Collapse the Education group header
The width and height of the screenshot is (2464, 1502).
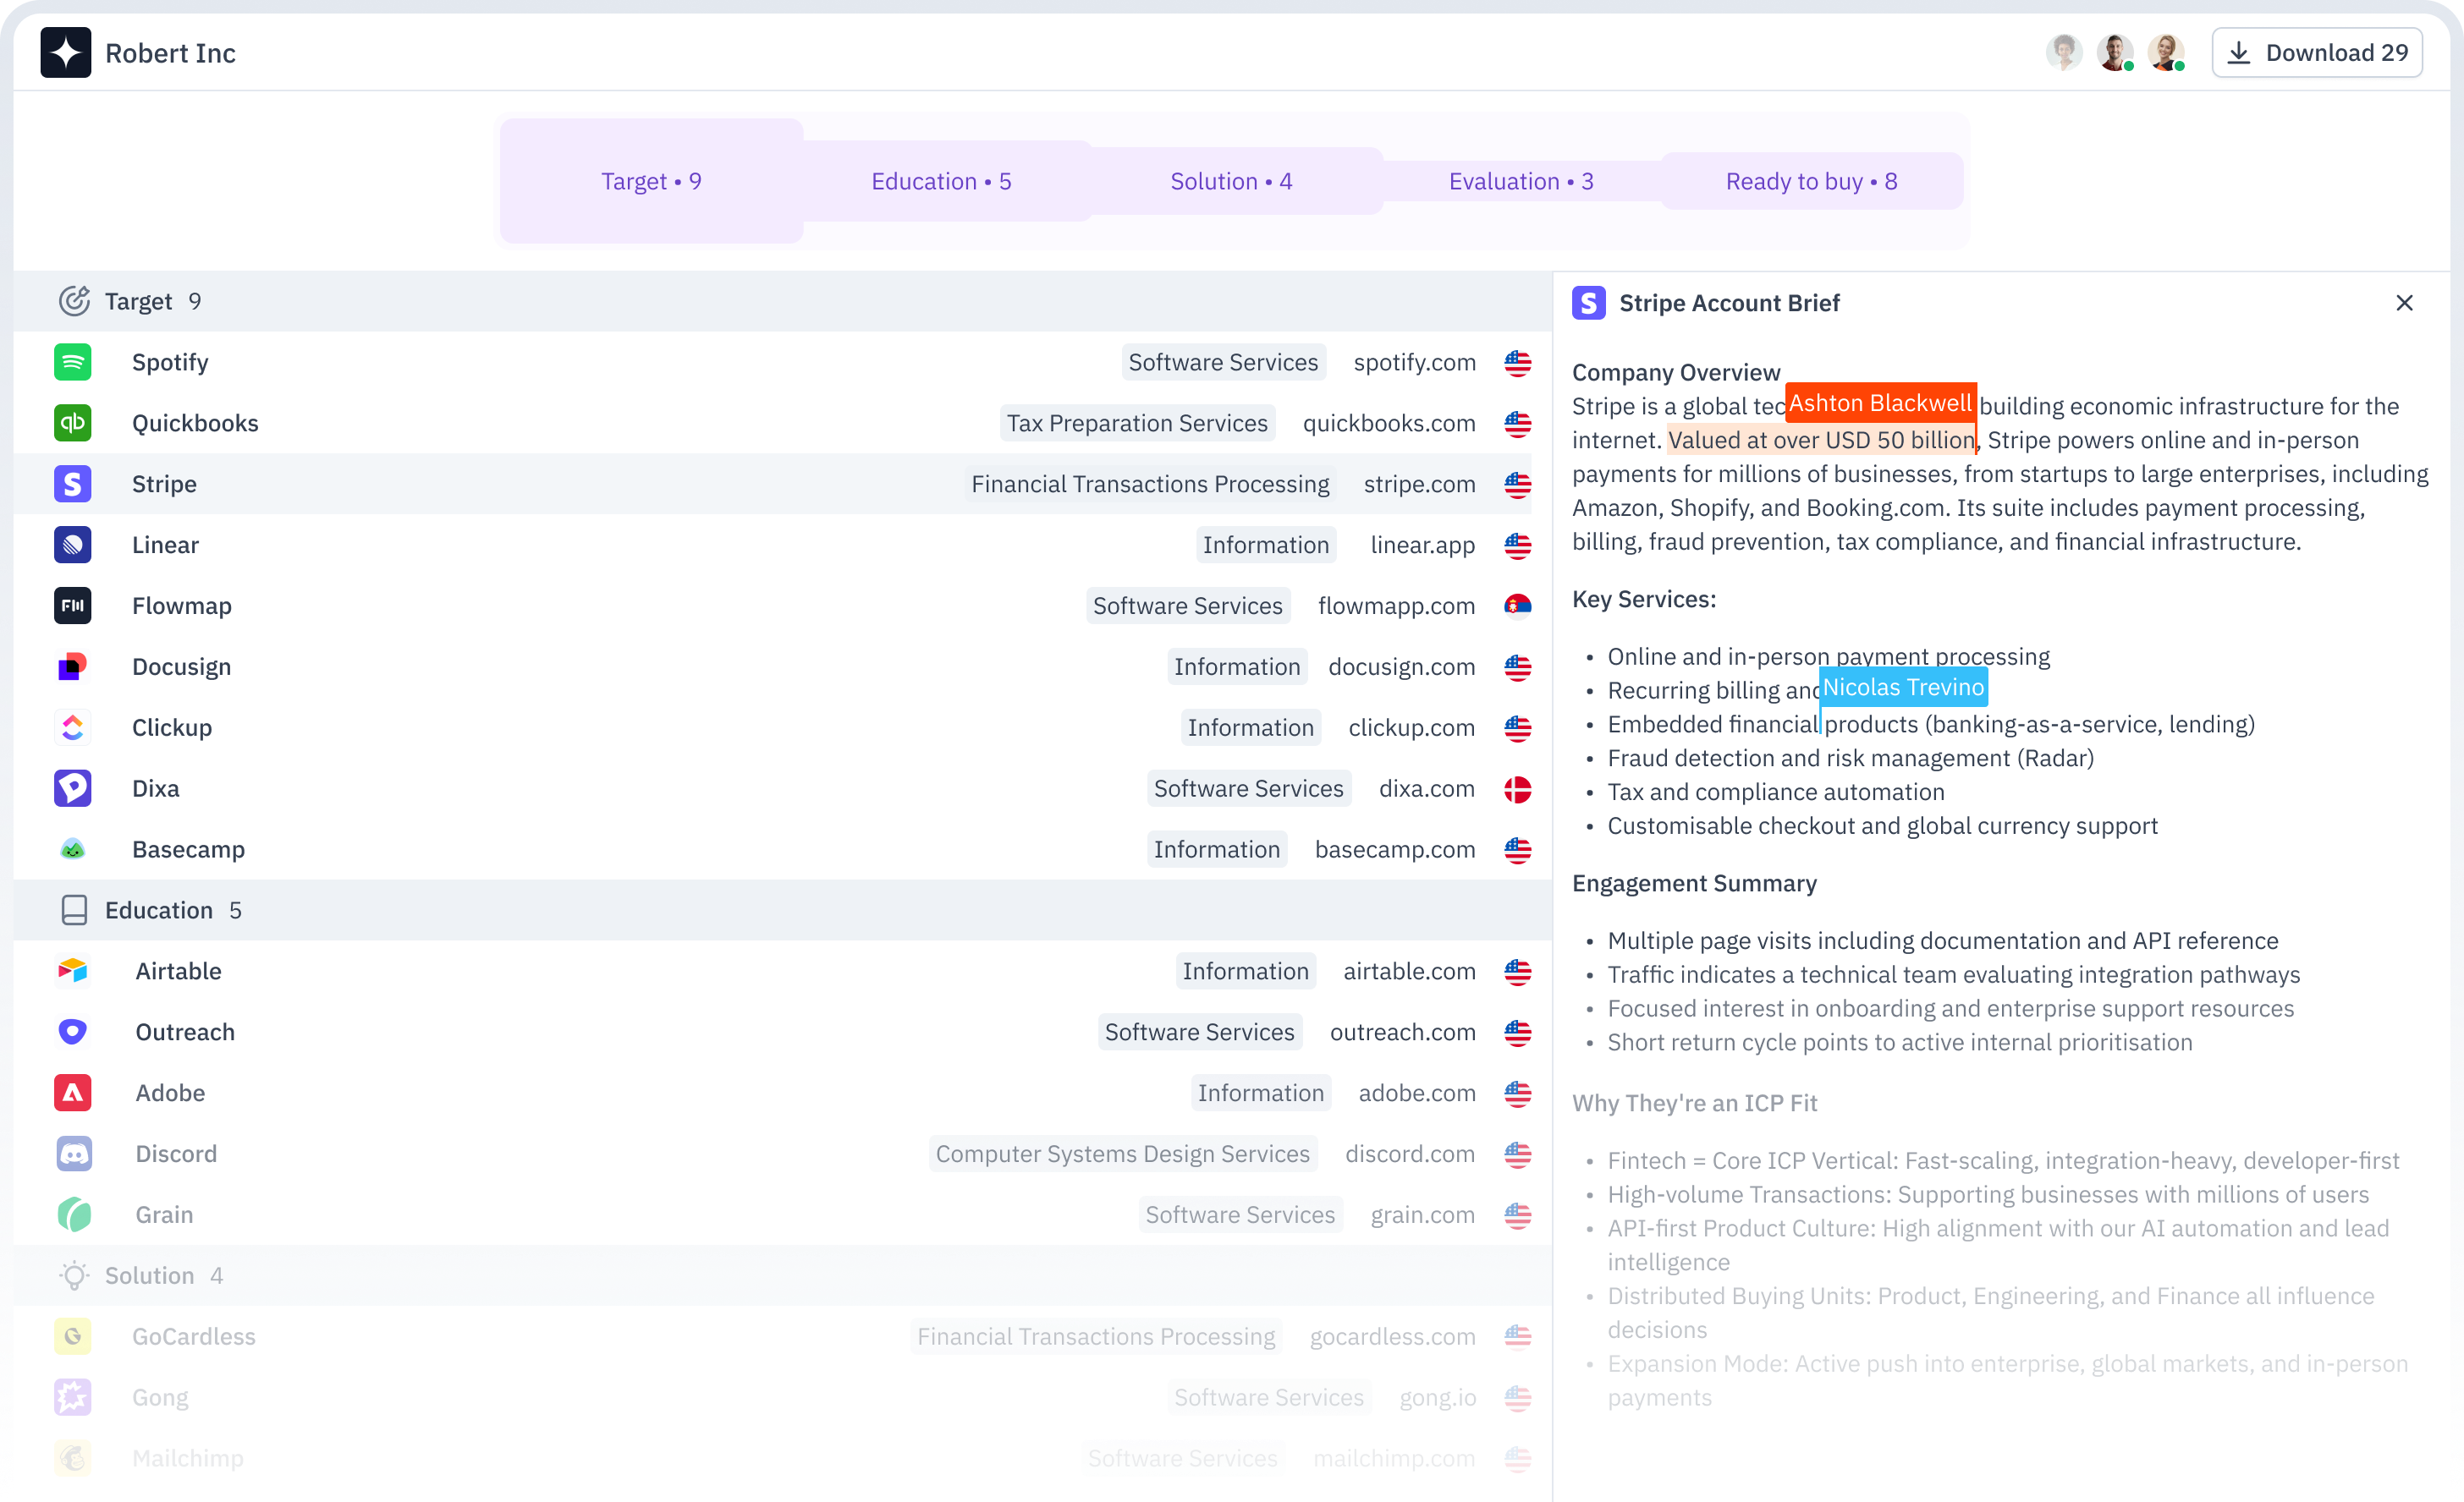tap(782, 909)
